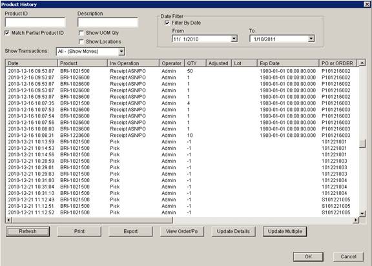This screenshot has width=372, height=266.
Task: Open the To date dropdown
Action: 311,39
